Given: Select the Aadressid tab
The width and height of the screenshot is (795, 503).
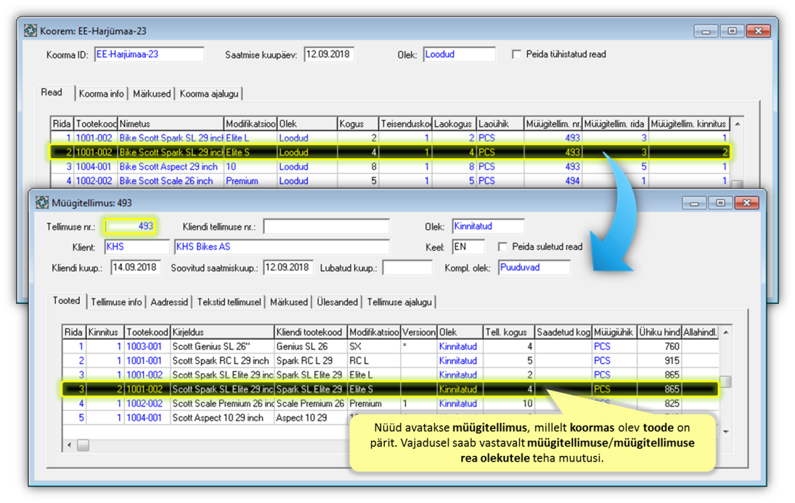Looking at the screenshot, I should coord(170,302).
